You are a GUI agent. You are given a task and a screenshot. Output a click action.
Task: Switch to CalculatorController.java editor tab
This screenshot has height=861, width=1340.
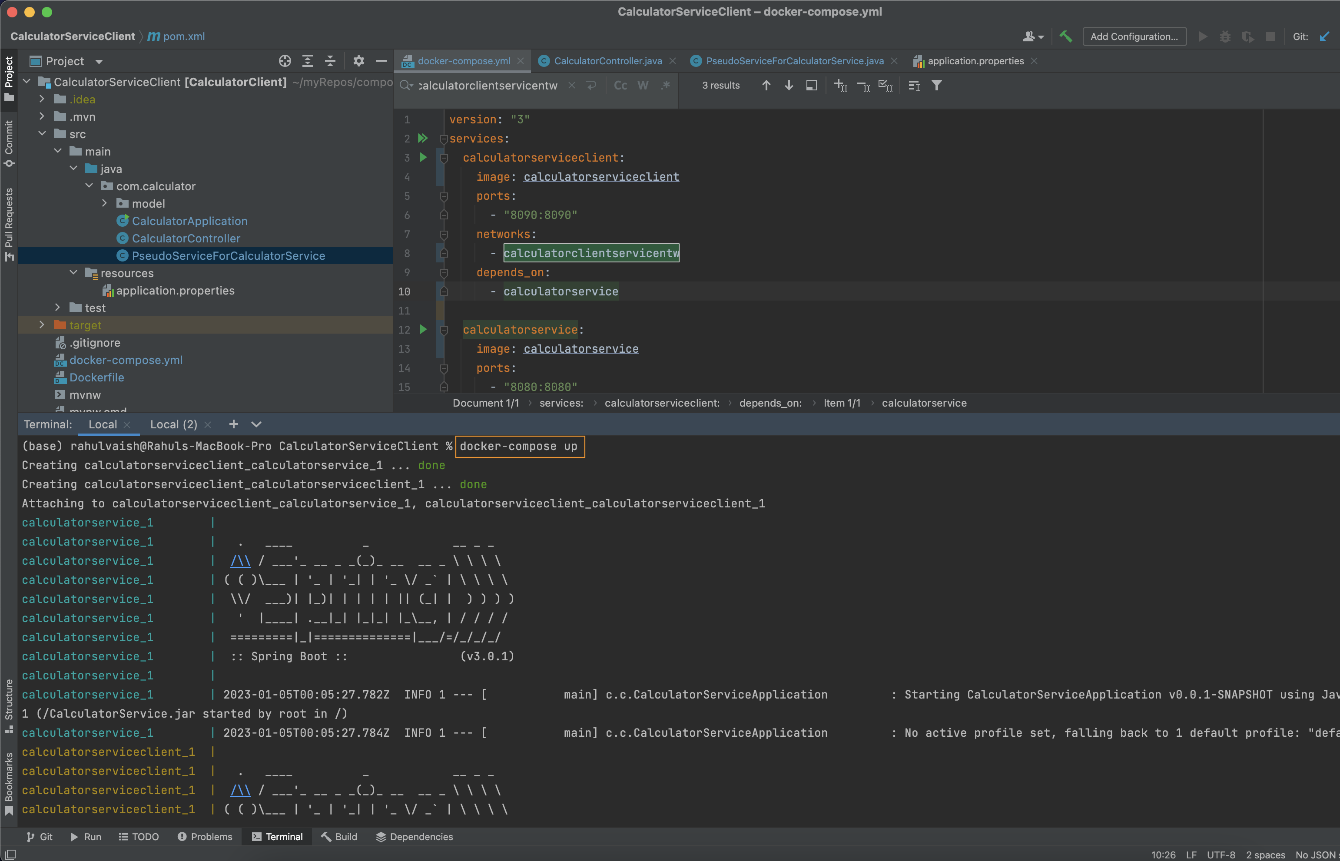point(607,61)
